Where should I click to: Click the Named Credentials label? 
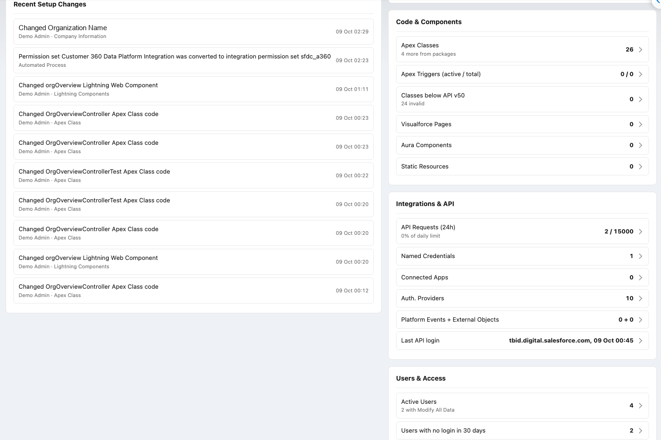[428, 256]
